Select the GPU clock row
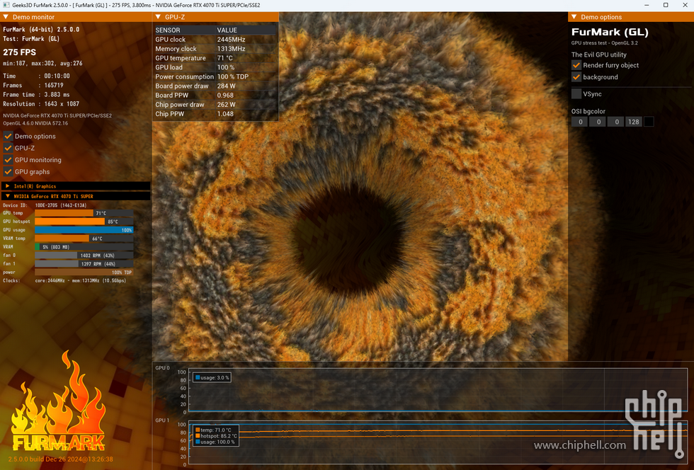Viewport: 694px width, 470px height. pos(215,40)
